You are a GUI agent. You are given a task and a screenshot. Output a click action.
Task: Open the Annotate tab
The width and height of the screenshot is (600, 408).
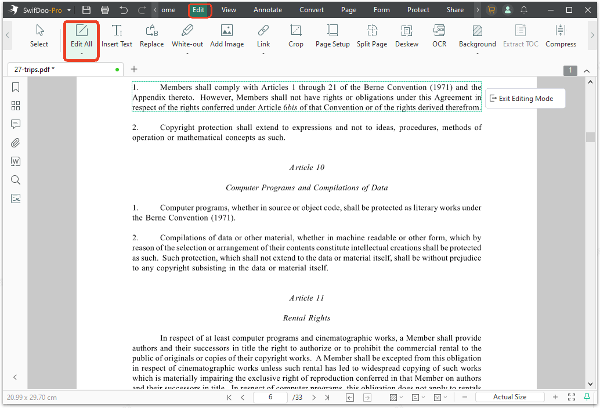pyautogui.click(x=268, y=10)
